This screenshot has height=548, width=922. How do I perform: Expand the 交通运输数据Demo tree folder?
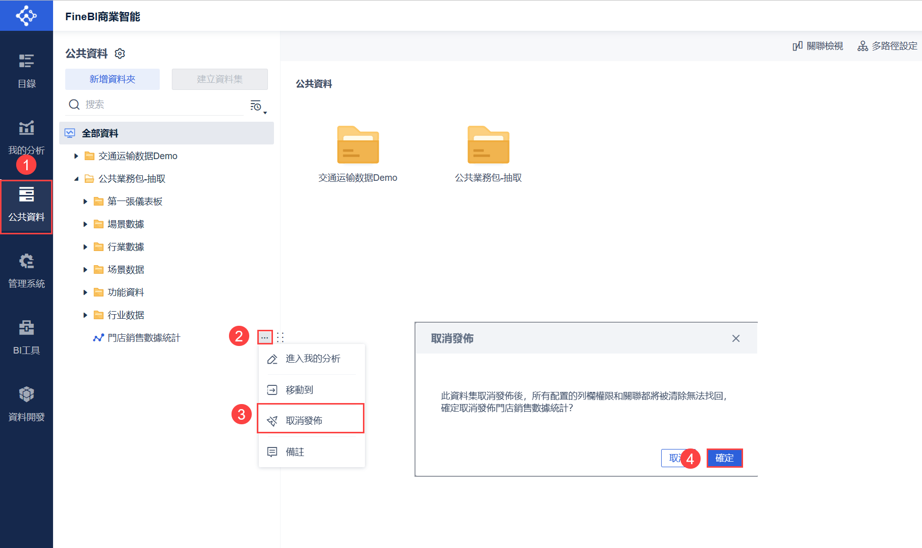click(x=76, y=156)
